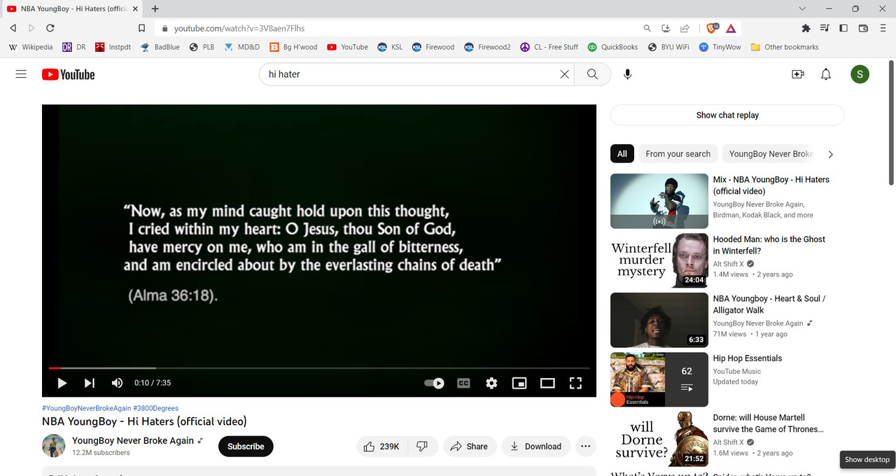
Task: Click the address bar URL
Action: pos(239,29)
